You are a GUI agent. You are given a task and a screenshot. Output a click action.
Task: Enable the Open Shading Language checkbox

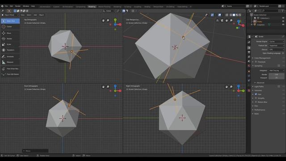[283, 53]
